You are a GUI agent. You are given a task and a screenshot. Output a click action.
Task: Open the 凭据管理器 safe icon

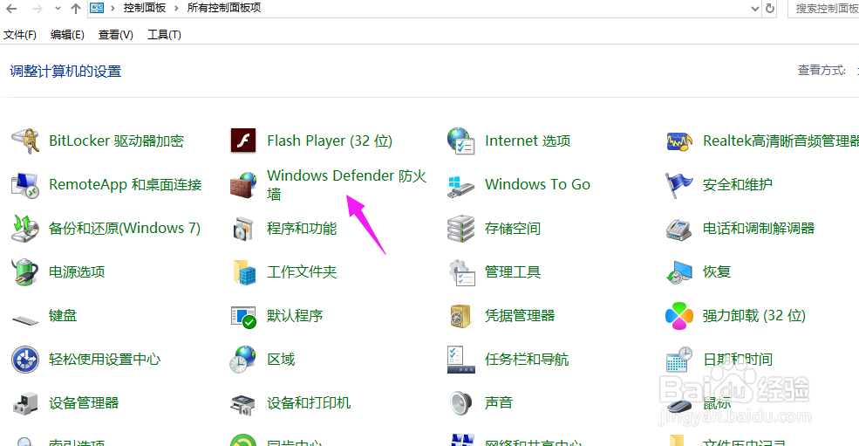point(460,316)
